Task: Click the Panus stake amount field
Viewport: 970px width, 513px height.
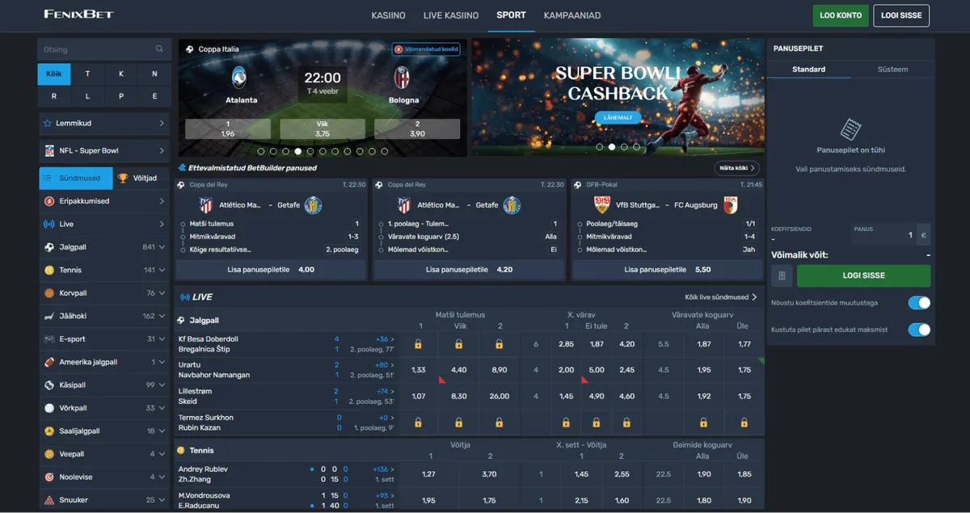Action: (x=884, y=235)
